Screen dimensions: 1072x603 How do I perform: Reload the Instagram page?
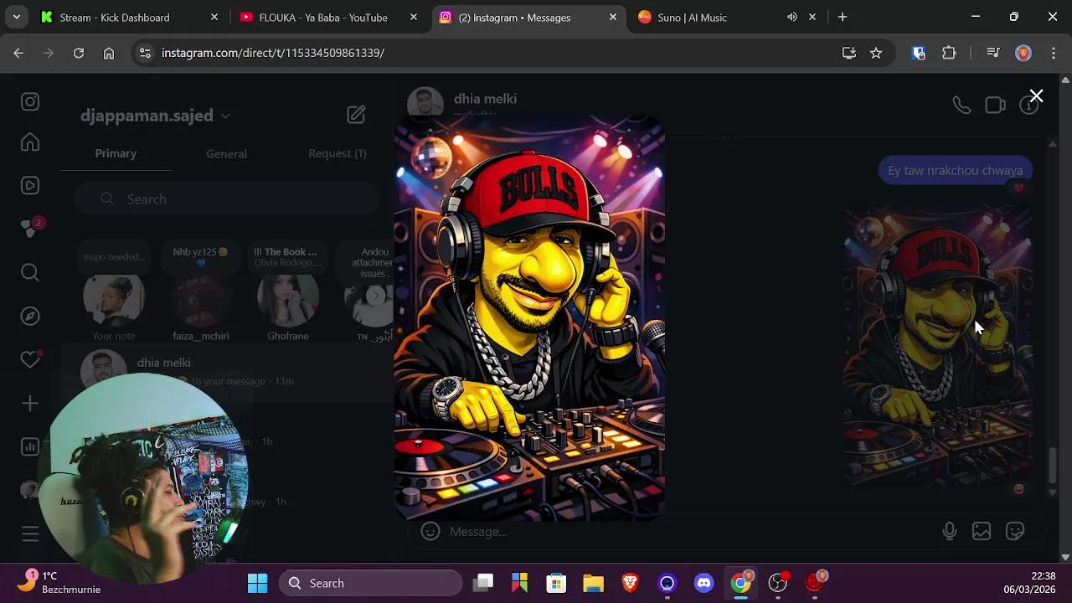click(79, 53)
